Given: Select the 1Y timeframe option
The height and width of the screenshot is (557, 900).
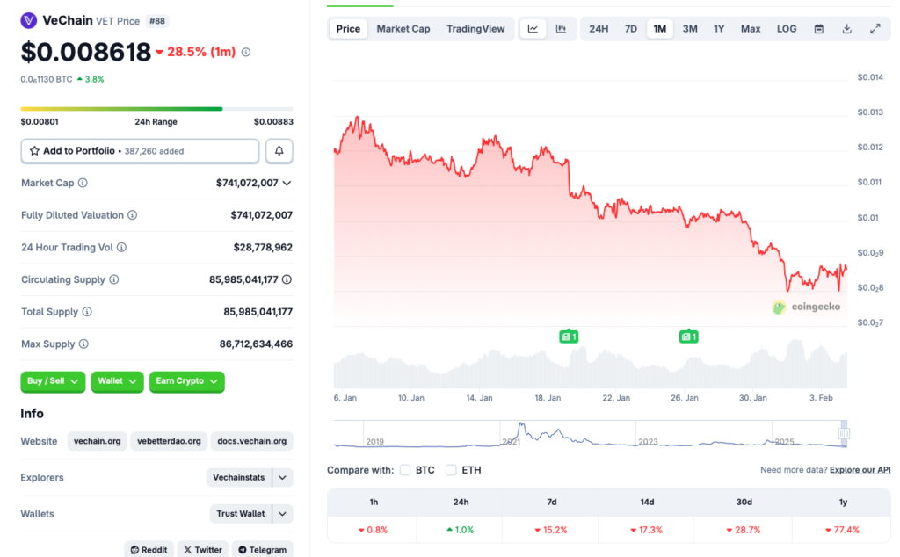Looking at the screenshot, I should [x=718, y=28].
